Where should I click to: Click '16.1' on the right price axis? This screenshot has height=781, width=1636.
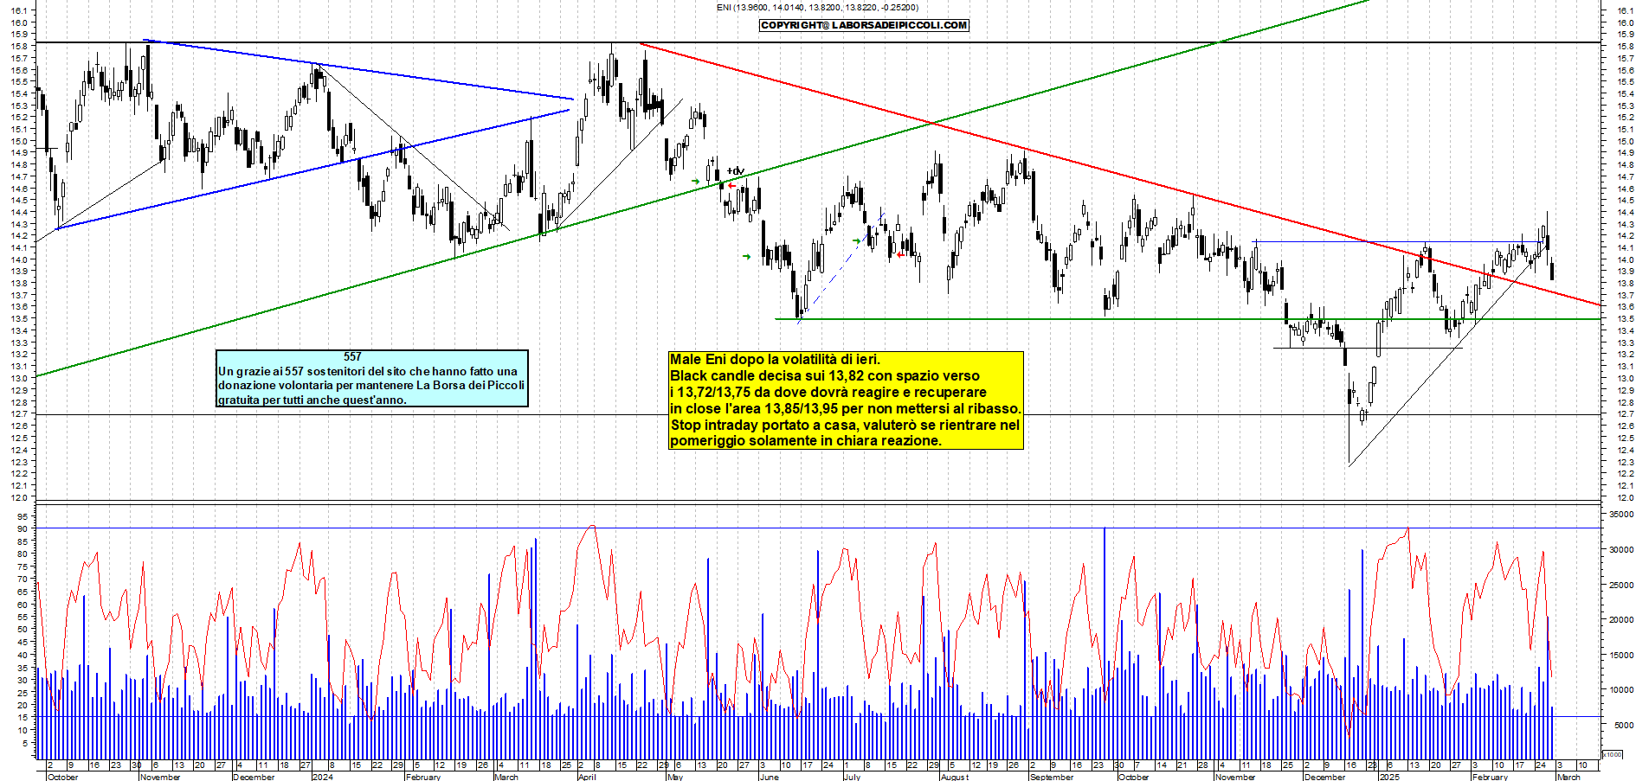tap(1625, 11)
